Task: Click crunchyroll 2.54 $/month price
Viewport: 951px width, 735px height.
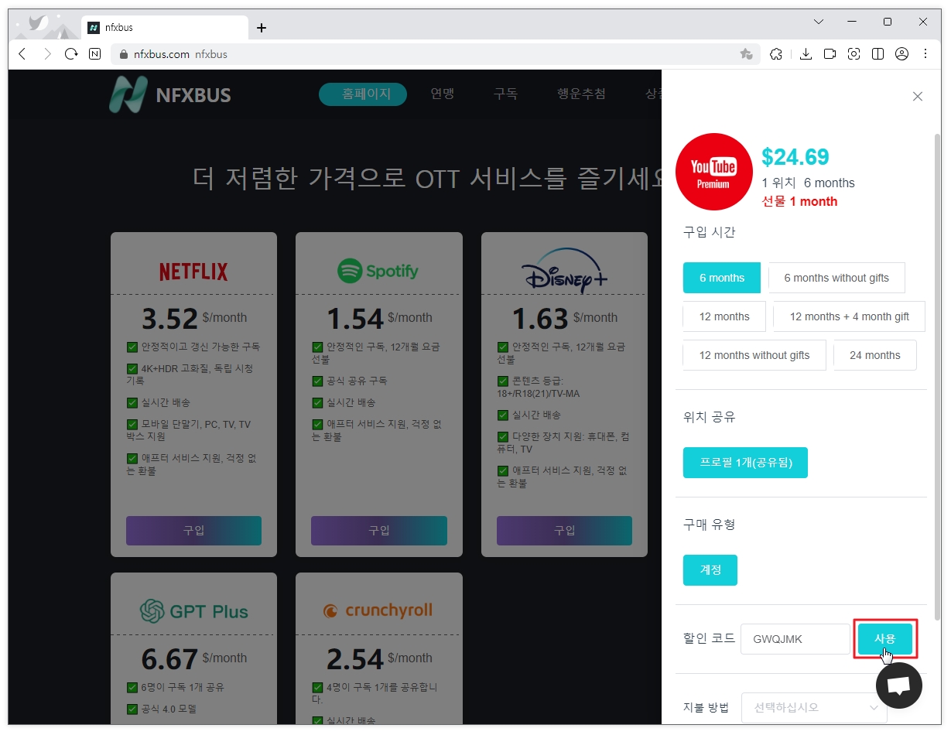Action: pyautogui.click(x=378, y=658)
